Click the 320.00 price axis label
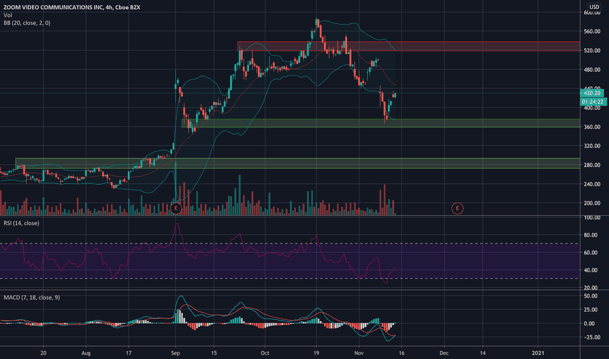Viewport: 609px width, 359px height. click(x=592, y=146)
